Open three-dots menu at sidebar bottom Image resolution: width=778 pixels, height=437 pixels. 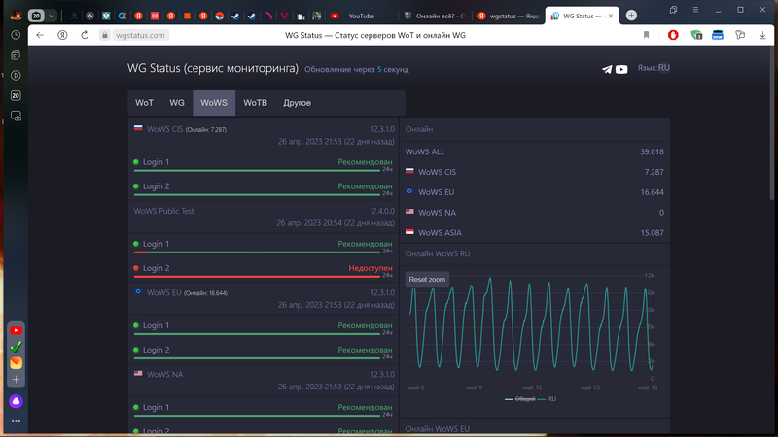16,421
